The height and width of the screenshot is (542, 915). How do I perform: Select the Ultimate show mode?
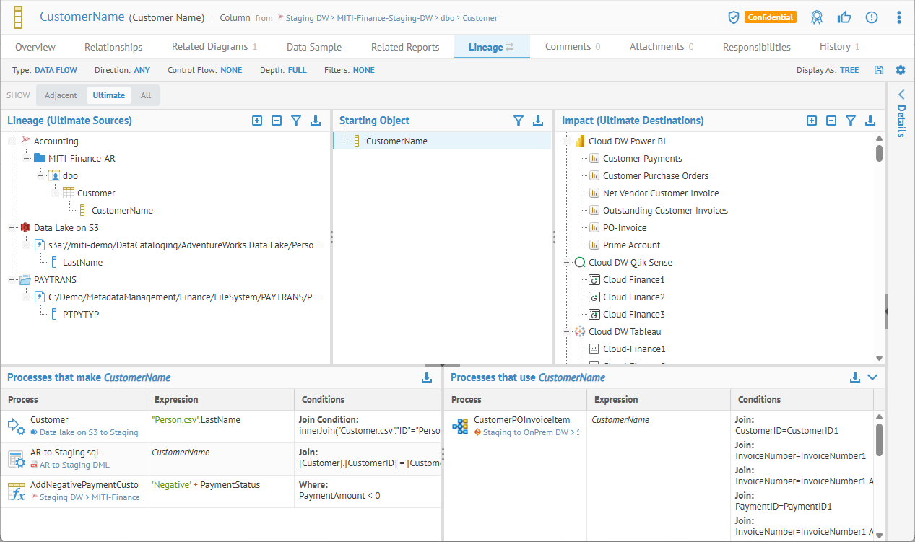click(x=108, y=95)
